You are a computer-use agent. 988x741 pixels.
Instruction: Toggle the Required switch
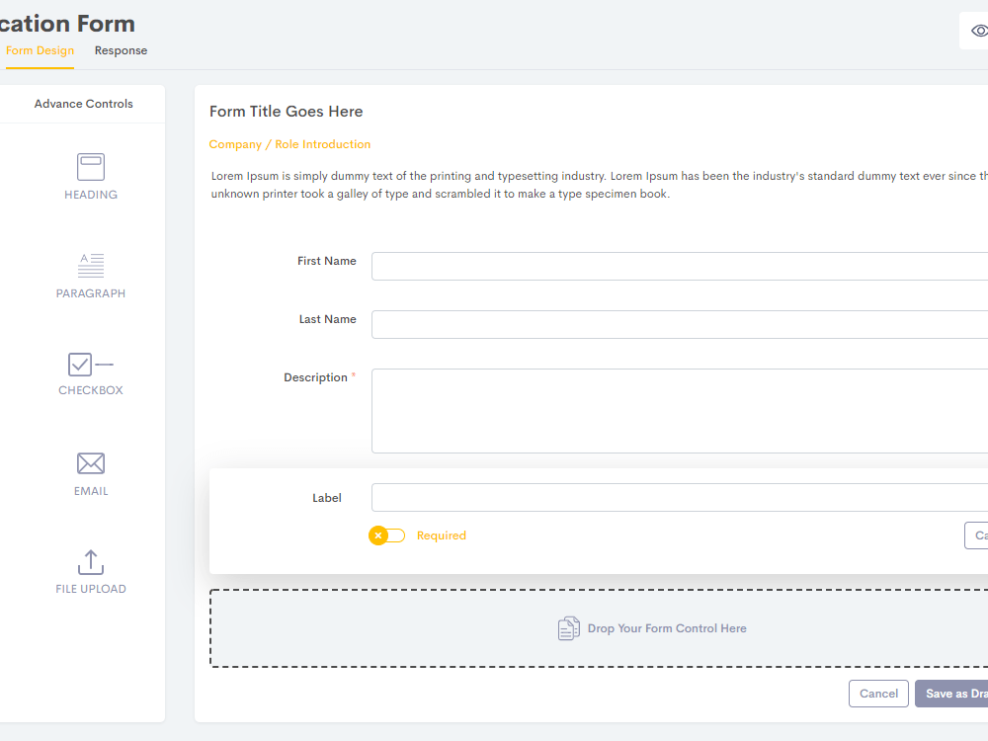[387, 535]
